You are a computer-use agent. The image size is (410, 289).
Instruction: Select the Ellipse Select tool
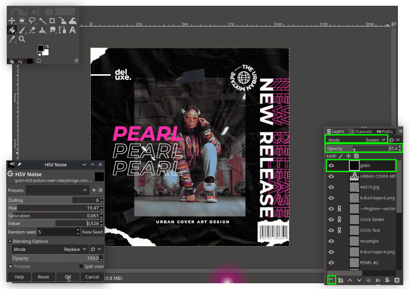point(22,21)
